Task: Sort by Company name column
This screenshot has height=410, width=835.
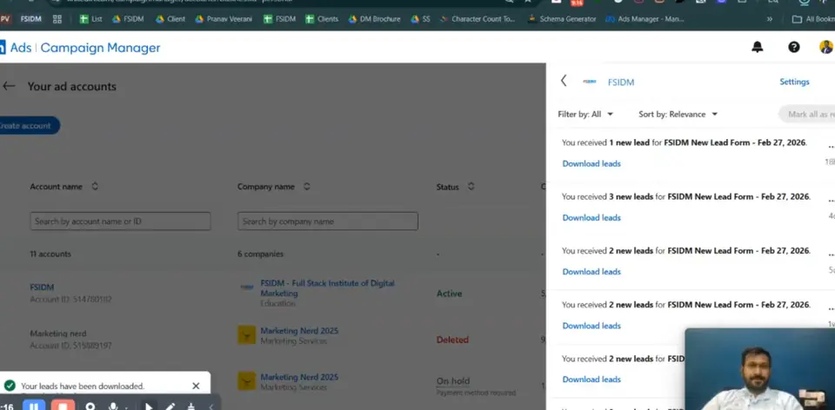Action: coord(307,187)
